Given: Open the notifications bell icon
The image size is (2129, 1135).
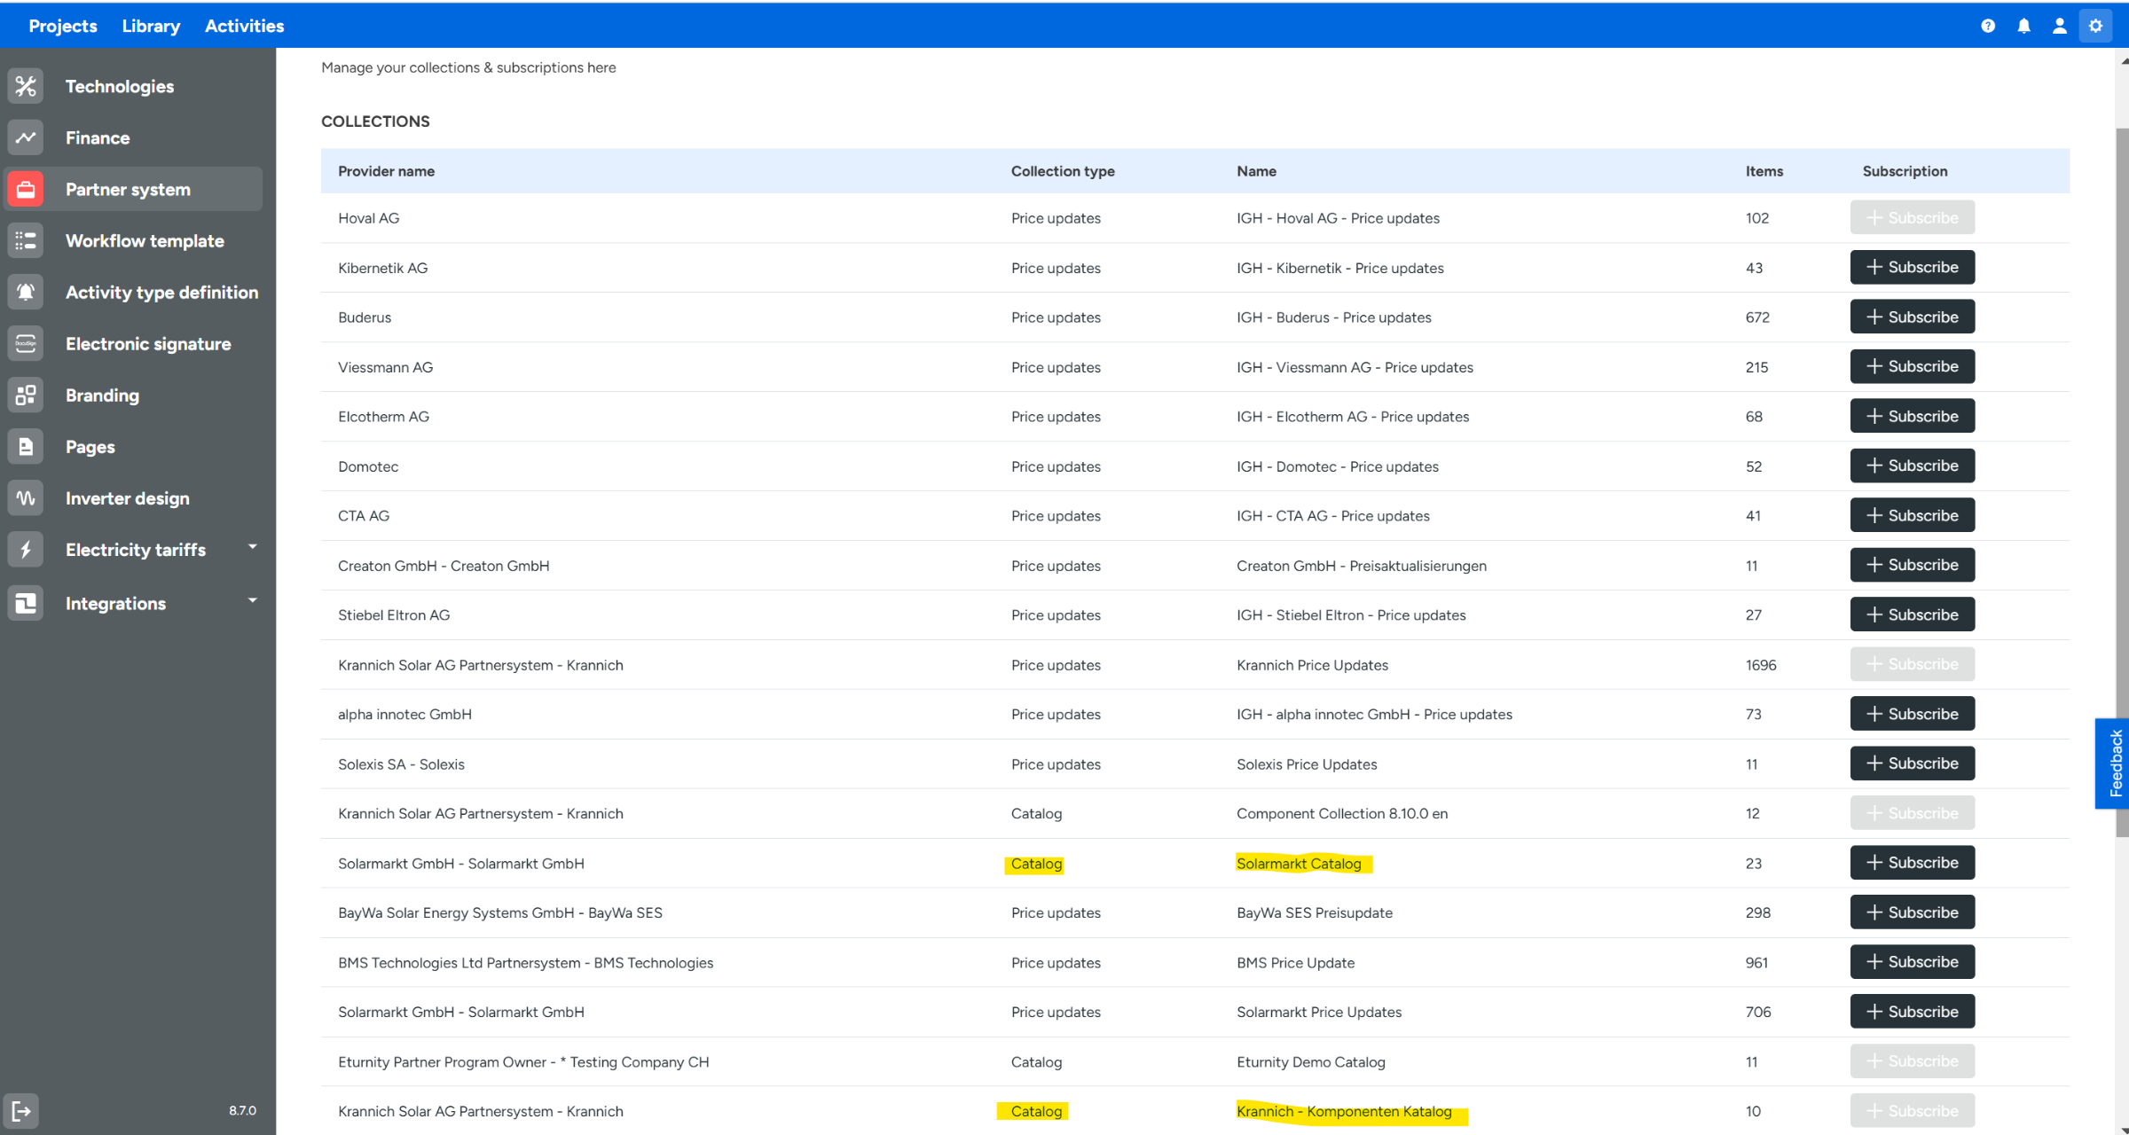Looking at the screenshot, I should click(x=2023, y=26).
